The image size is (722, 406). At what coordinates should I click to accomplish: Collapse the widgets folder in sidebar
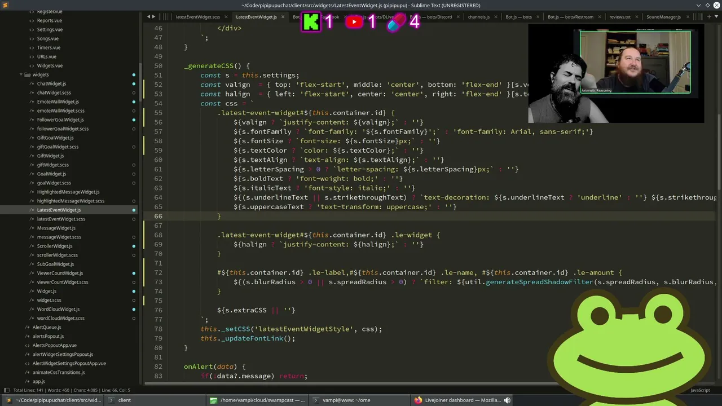pos(21,74)
